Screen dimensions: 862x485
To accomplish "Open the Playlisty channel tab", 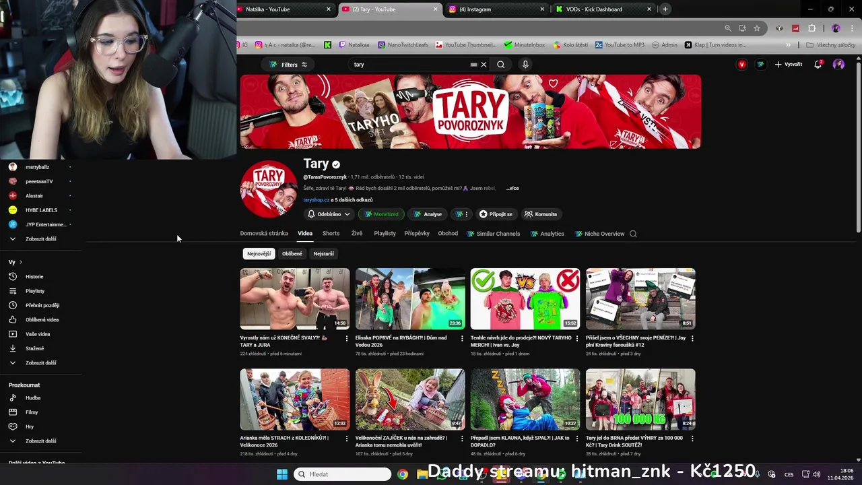I will point(385,234).
